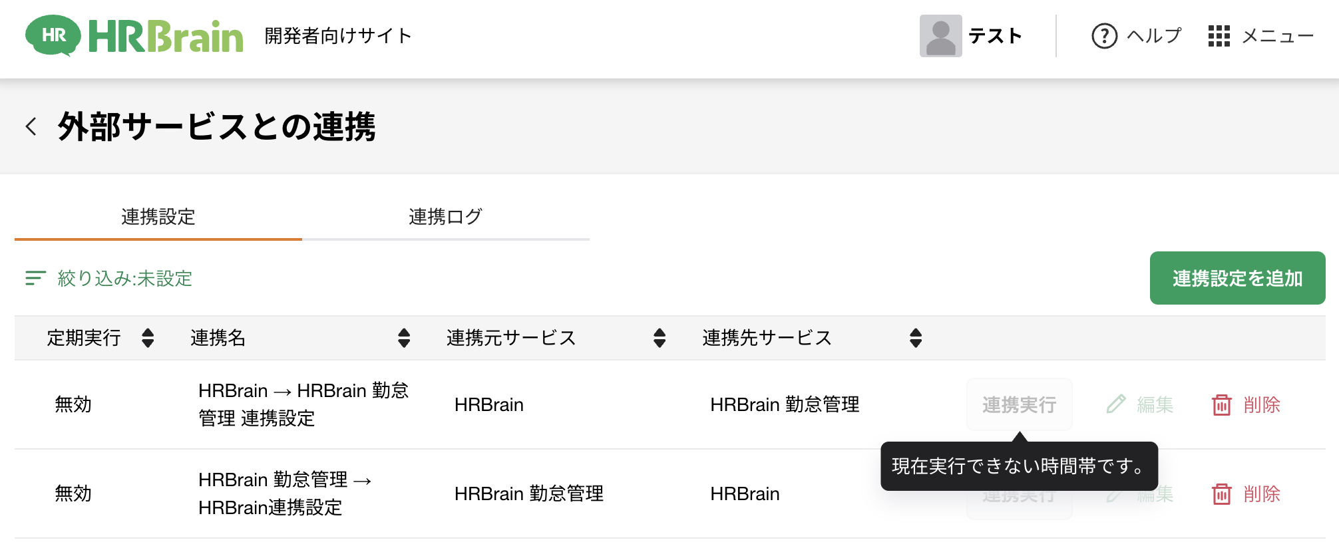Click the filter lines icon
The width and height of the screenshot is (1339, 556).
tap(35, 278)
